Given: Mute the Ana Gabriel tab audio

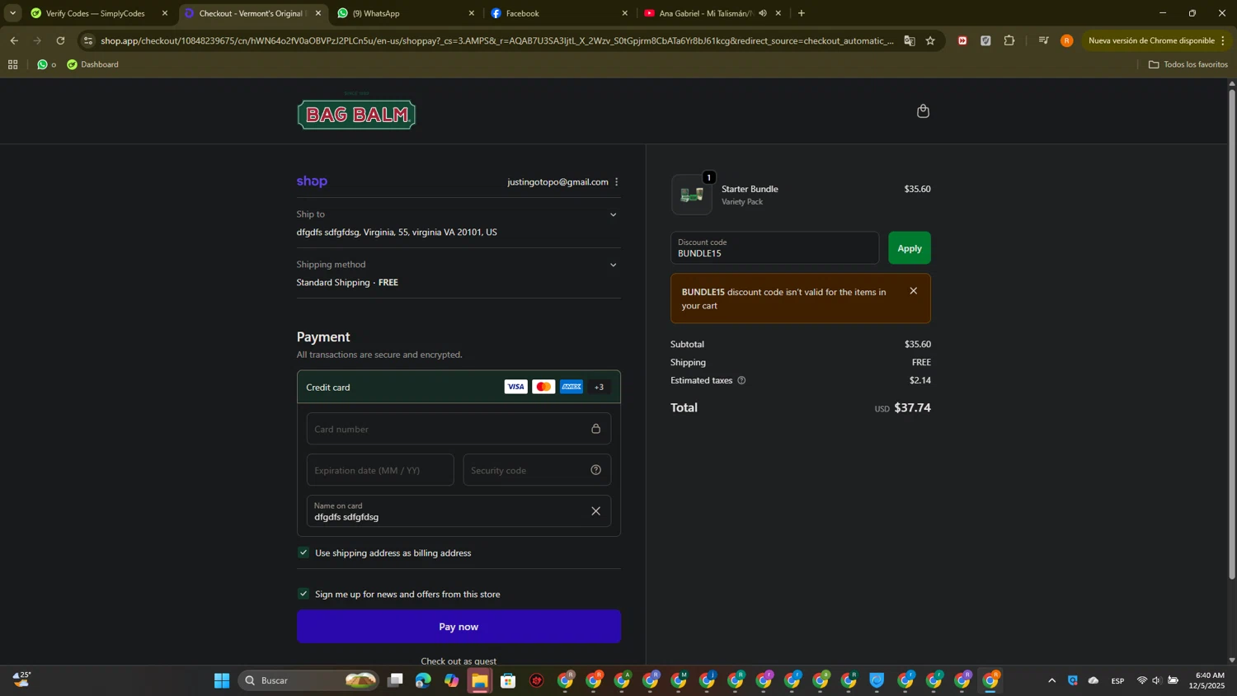Looking at the screenshot, I should click(x=763, y=13).
